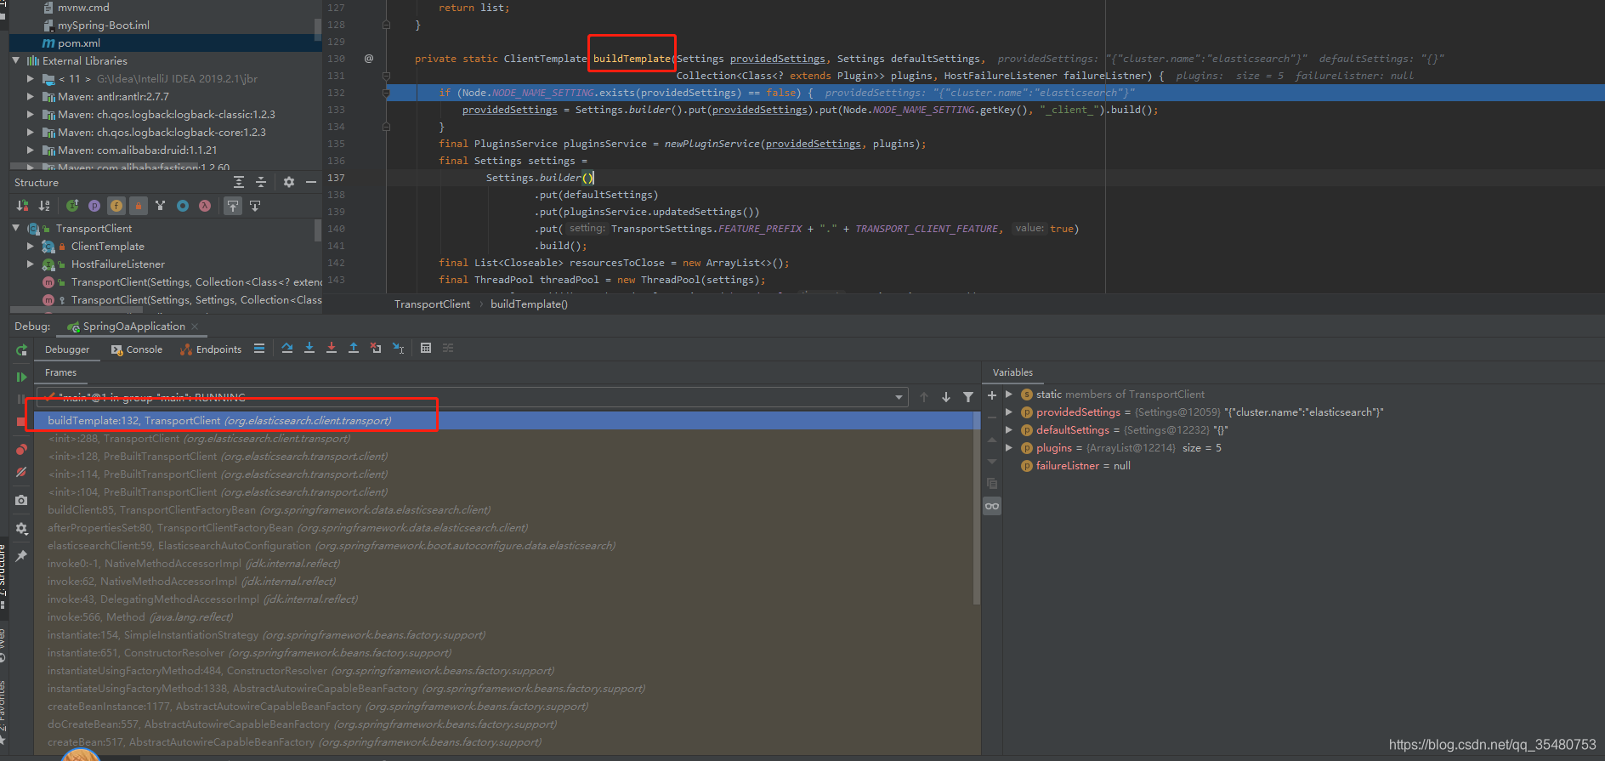The image size is (1605, 761).
Task: Click the Drop Frame icon
Action: click(375, 349)
